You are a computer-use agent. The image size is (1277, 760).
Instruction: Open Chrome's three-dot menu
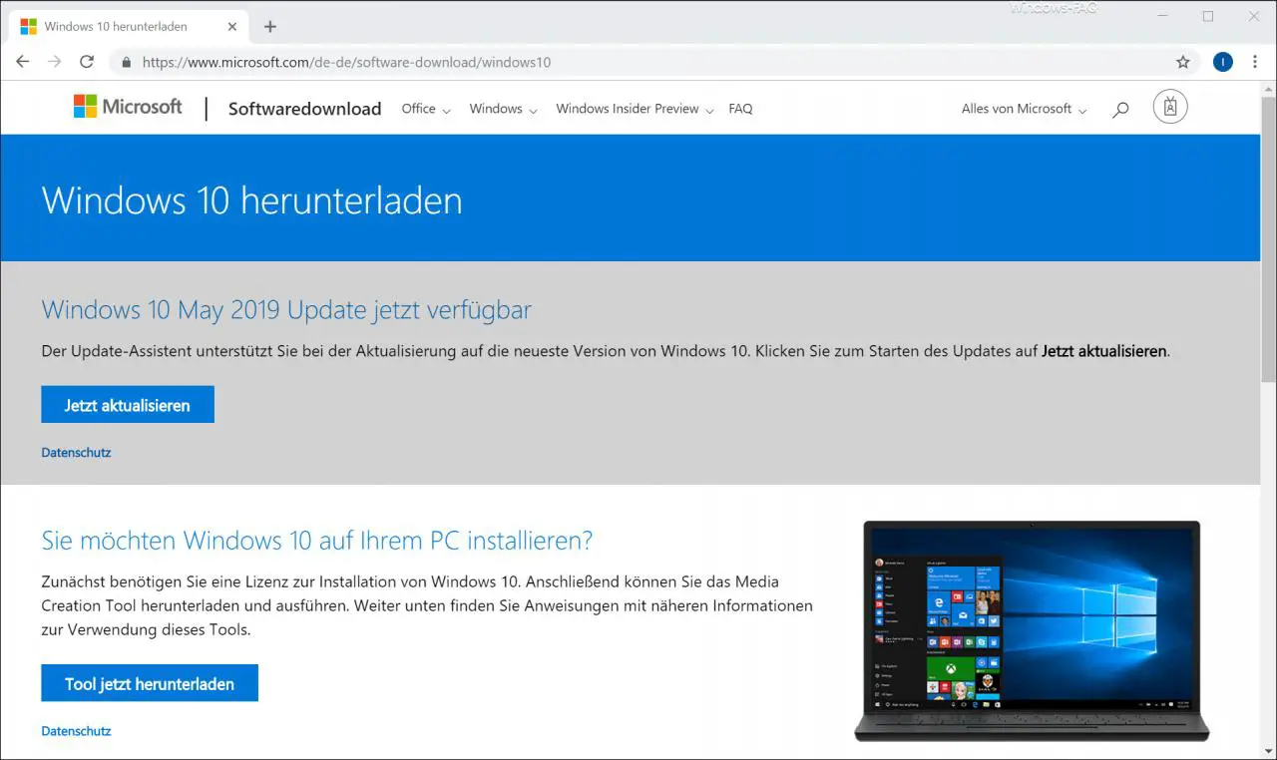(x=1255, y=62)
